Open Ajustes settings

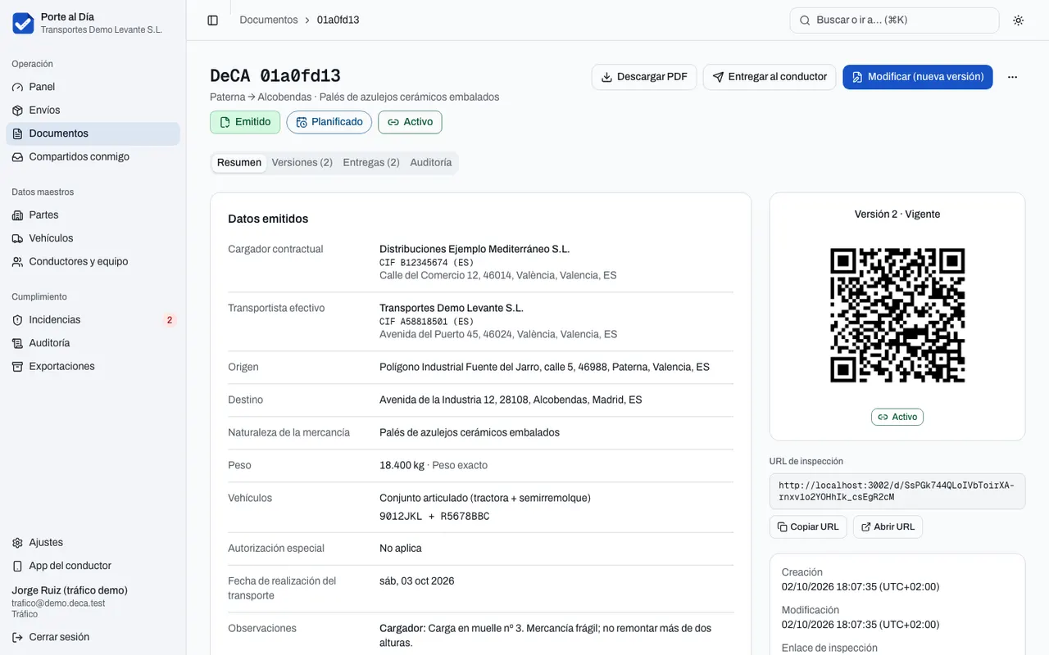93,543
